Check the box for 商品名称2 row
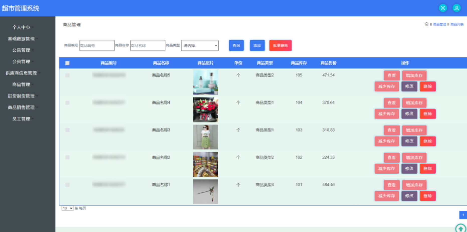 pyautogui.click(x=67, y=157)
